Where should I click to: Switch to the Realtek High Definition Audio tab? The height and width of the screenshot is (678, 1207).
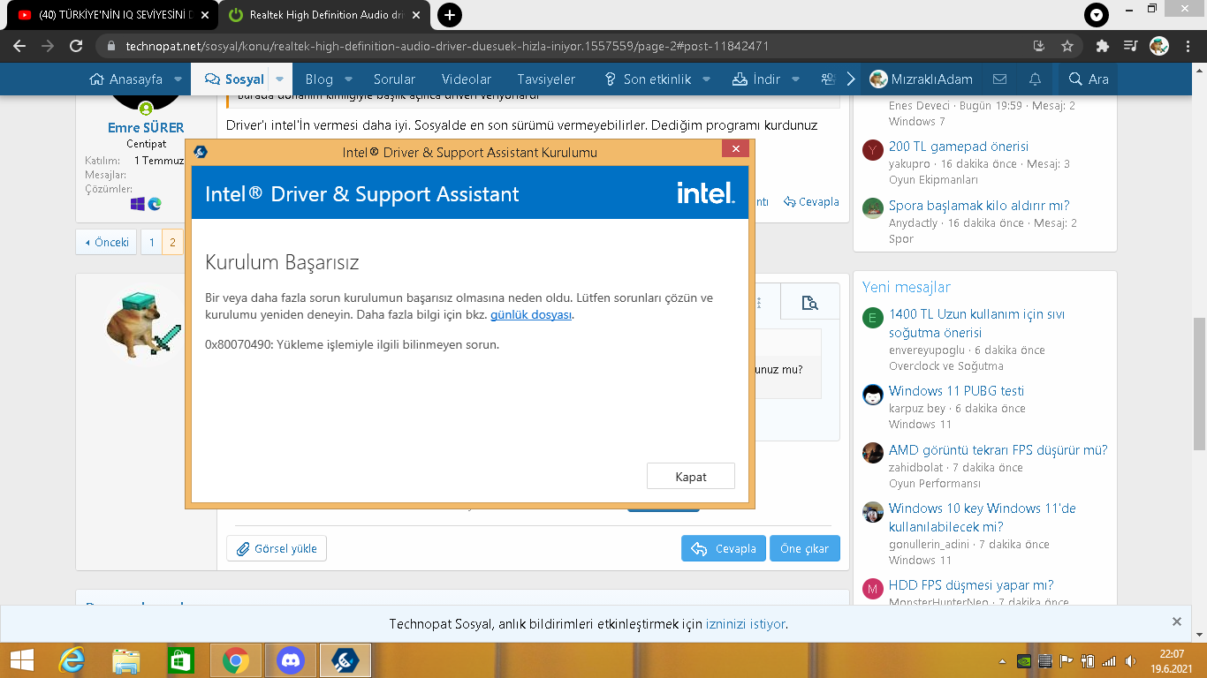324,15
